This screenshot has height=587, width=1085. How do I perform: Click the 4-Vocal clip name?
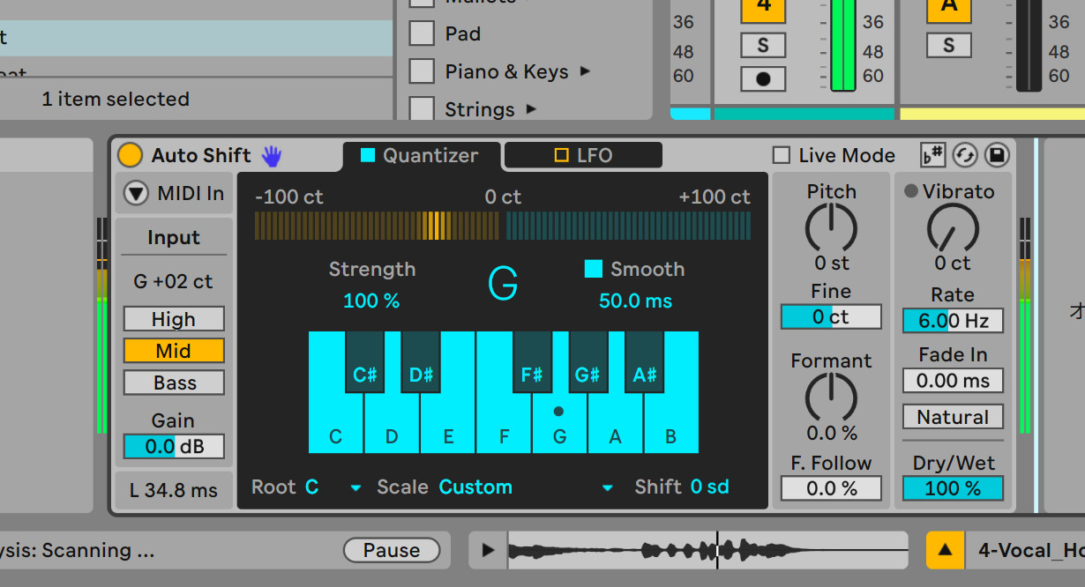(1031, 551)
